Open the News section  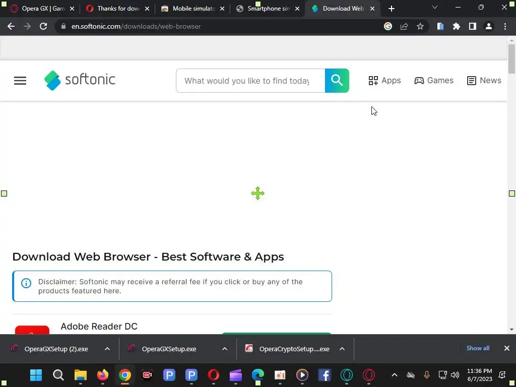[484, 81]
